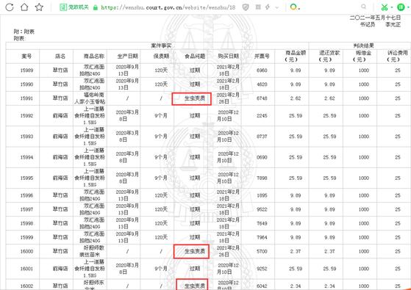
Task: Bookmark this page with the star icon
Action: [39, 7]
